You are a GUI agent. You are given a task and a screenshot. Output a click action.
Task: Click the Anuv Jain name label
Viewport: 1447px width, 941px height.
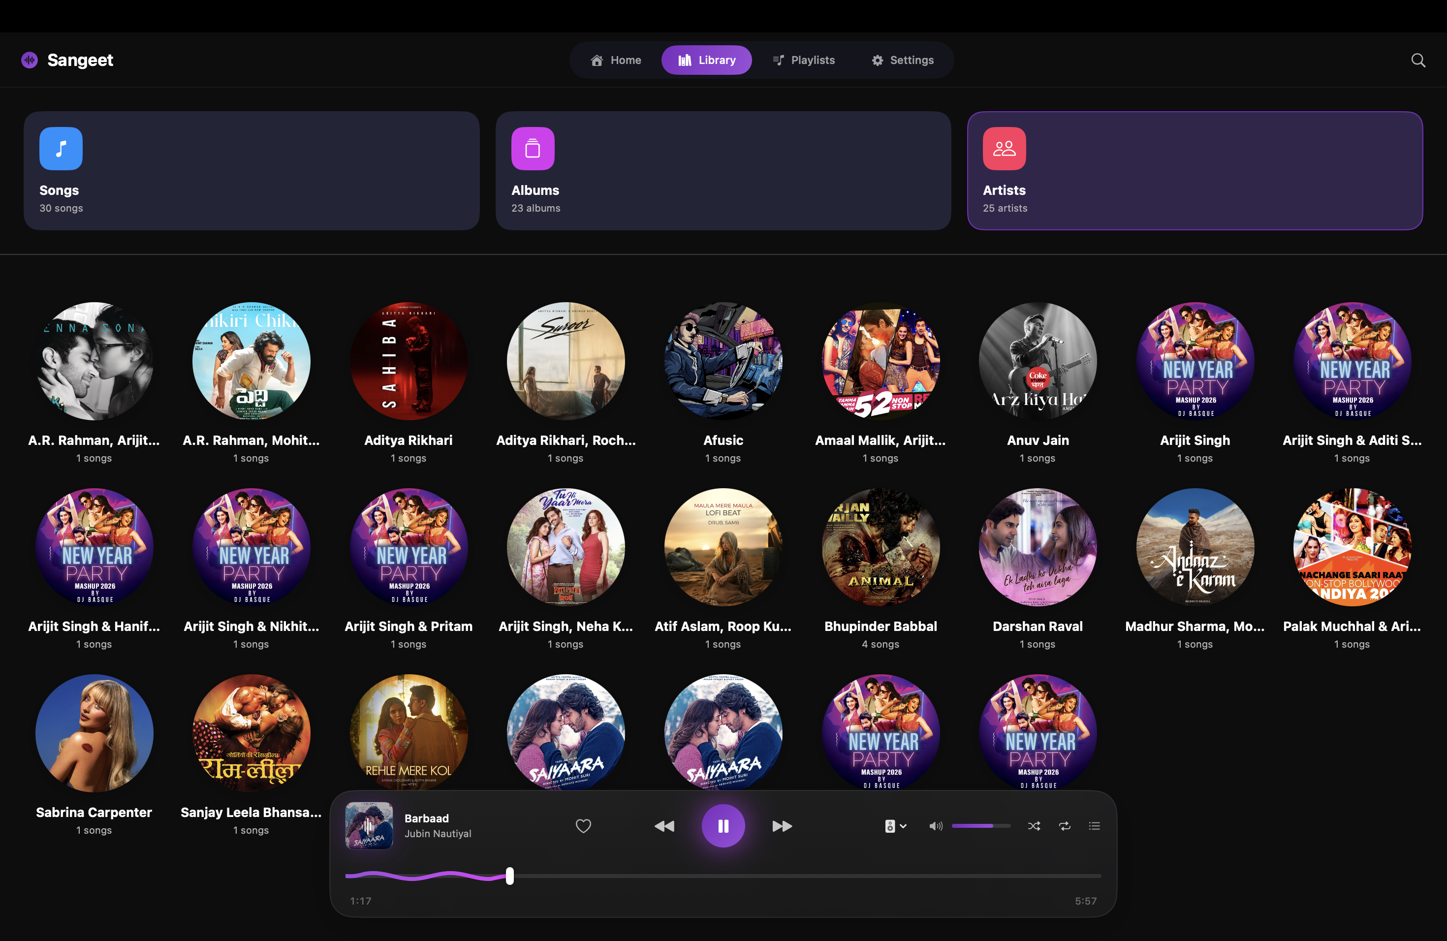click(x=1037, y=440)
